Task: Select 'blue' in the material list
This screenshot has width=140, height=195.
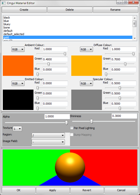Action: pos(68,21)
